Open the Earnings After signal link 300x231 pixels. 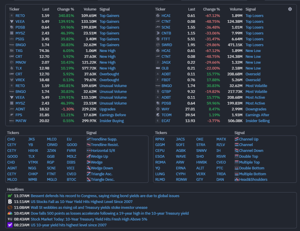pos(257,115)
